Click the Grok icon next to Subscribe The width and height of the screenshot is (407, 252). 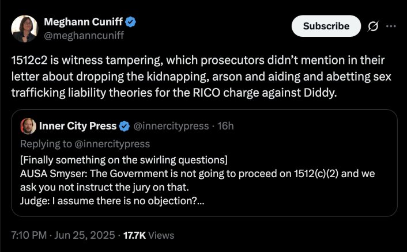[372, 26]
